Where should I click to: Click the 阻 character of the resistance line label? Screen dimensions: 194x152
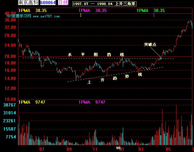(96, 54)
